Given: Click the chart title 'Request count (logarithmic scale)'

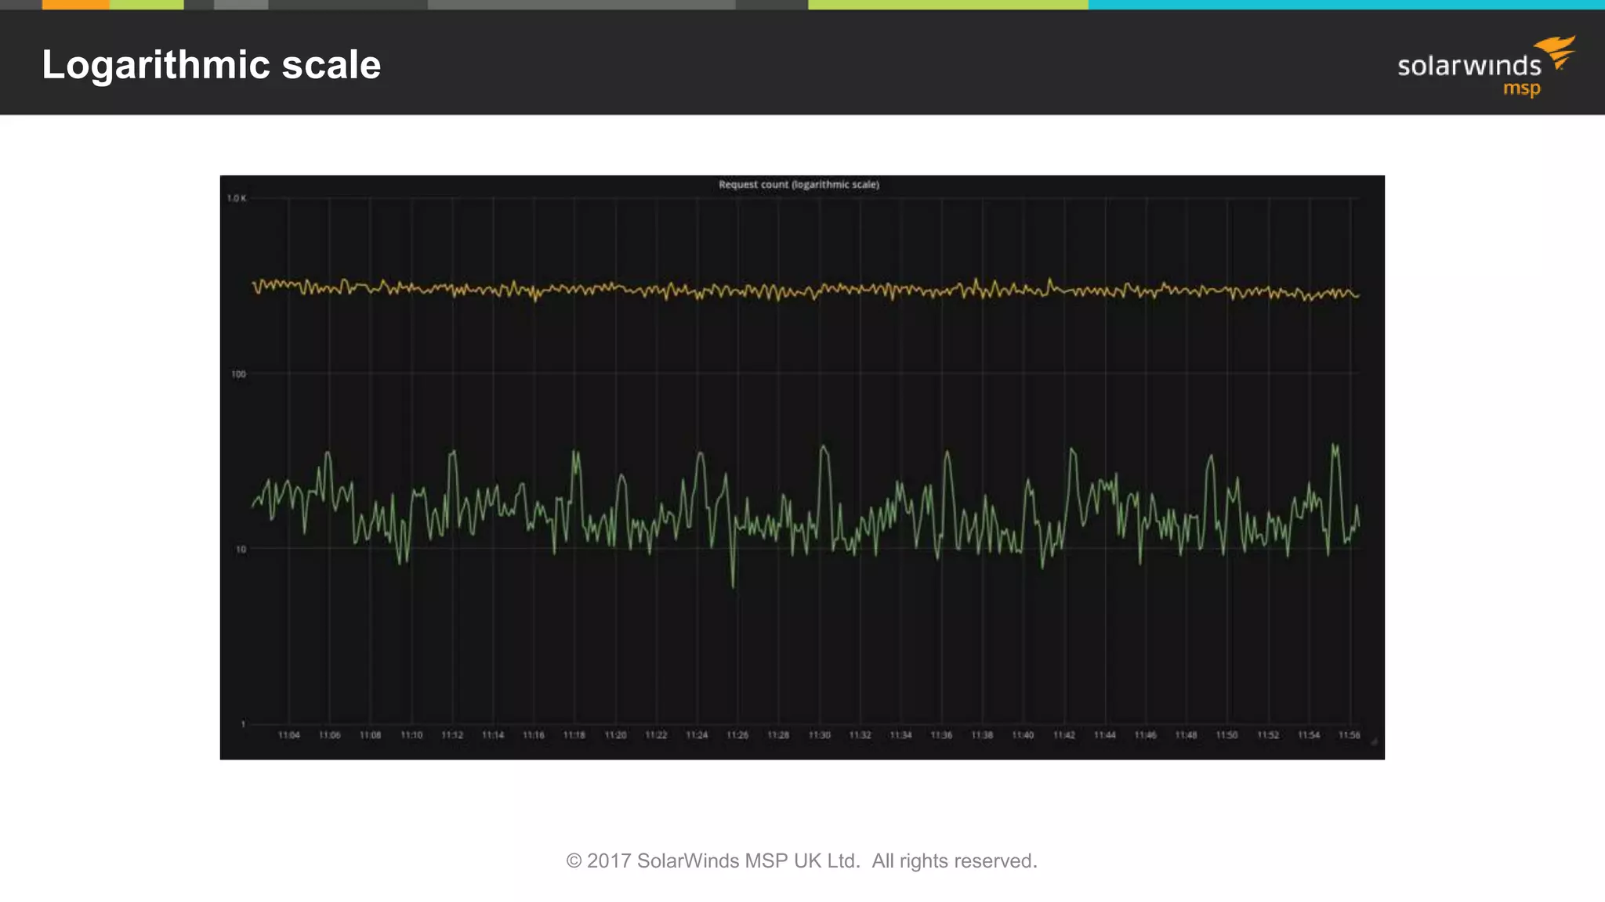Looking at the screenshot, I should 799,185.
